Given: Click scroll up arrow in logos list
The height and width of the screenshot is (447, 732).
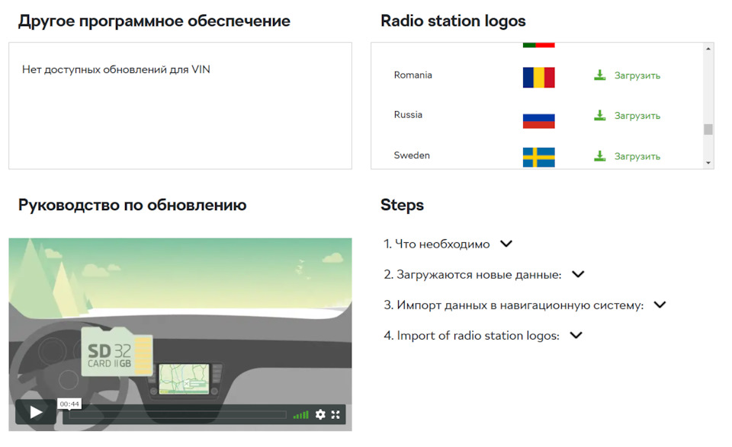Looking at the screenshot, I should click(x=708, y=49).
